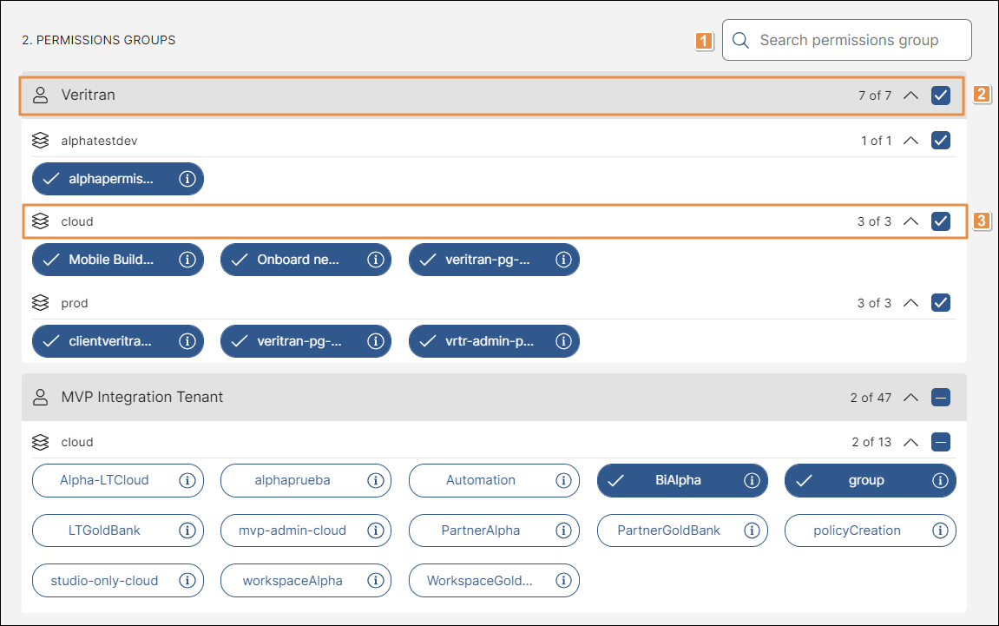Screen dimensions: 999x626
Task: Toggle MVP Integration Tenant checkbox
Action: tap(941, 398)
